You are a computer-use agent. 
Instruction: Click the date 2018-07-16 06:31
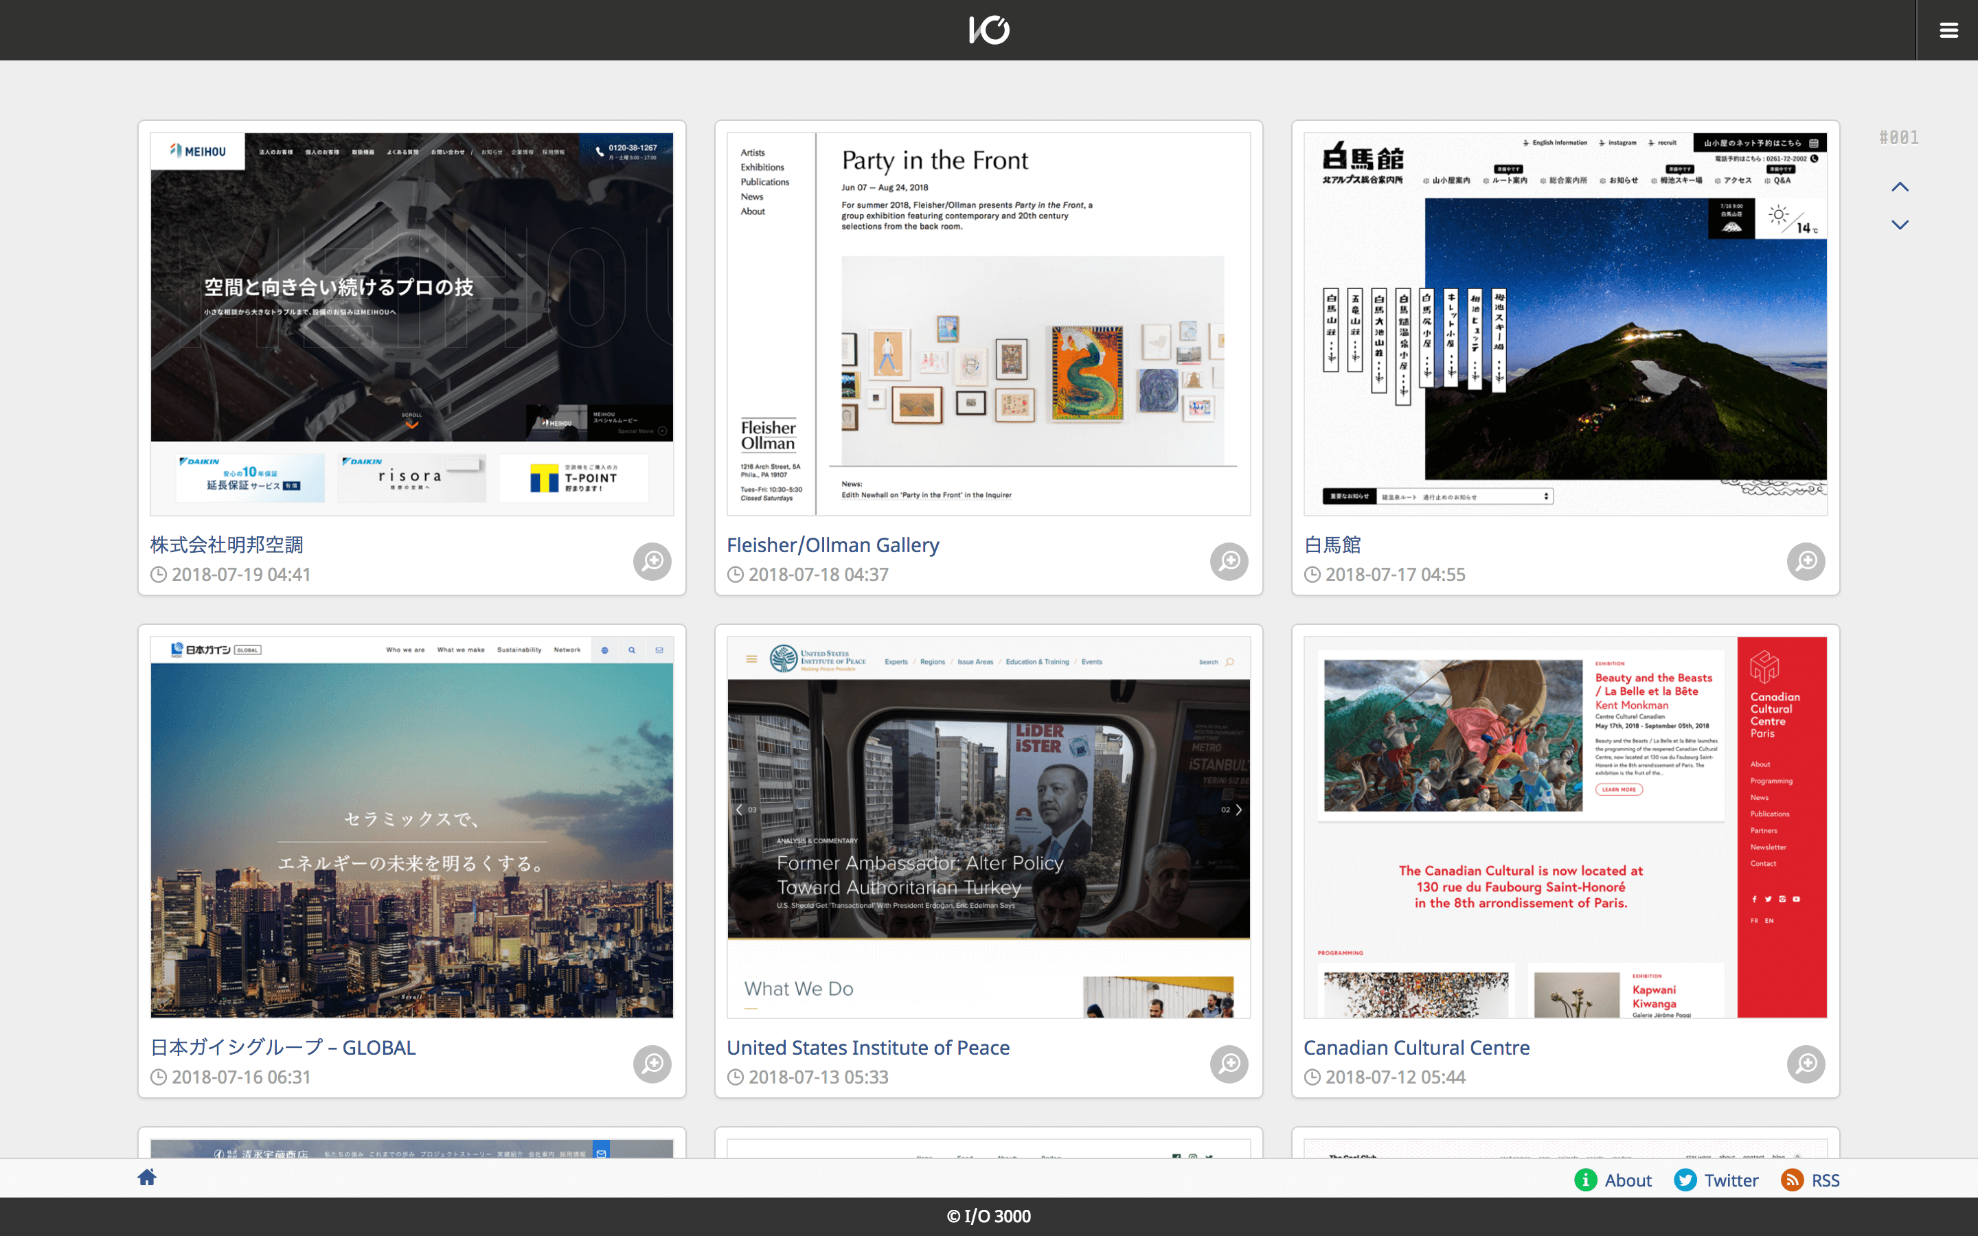(241, 1077)
